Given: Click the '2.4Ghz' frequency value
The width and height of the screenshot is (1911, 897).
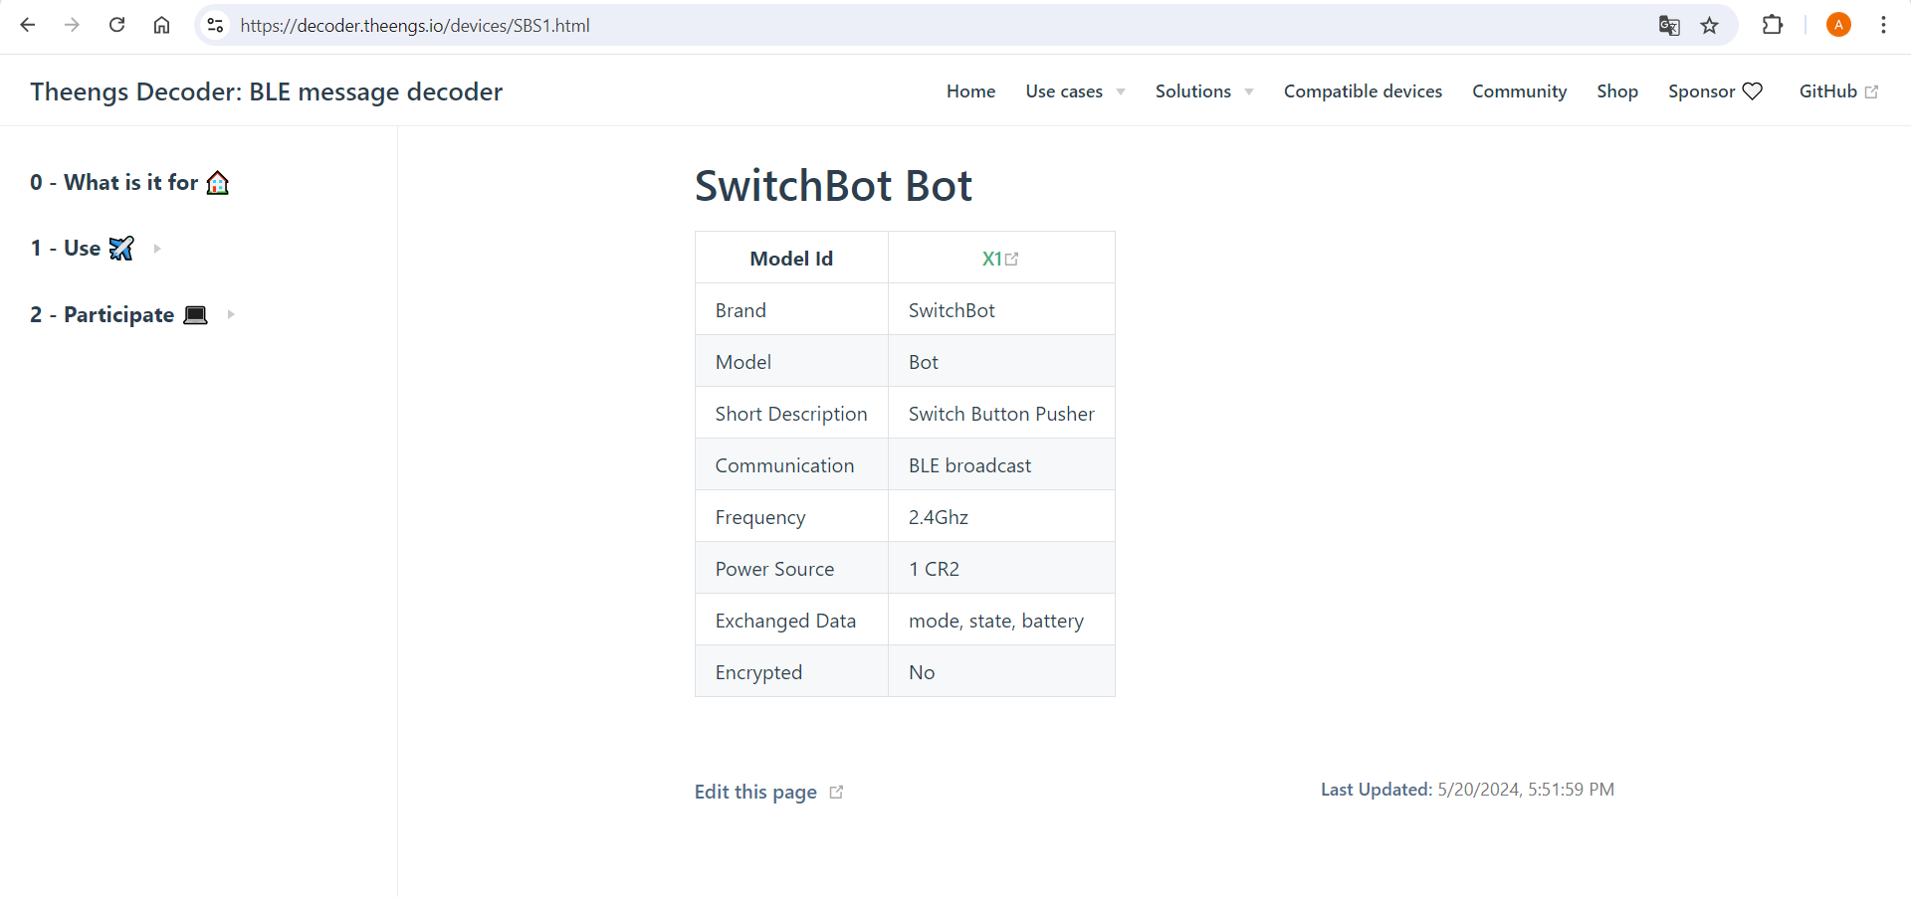Looking at the screenshot, I should pyautogui.click(x=939, y=517).
